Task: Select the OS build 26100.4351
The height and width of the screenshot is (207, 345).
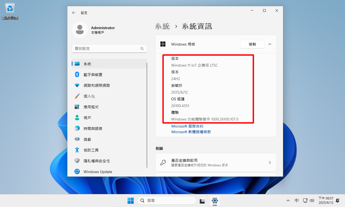Action: tap(180, 106)
